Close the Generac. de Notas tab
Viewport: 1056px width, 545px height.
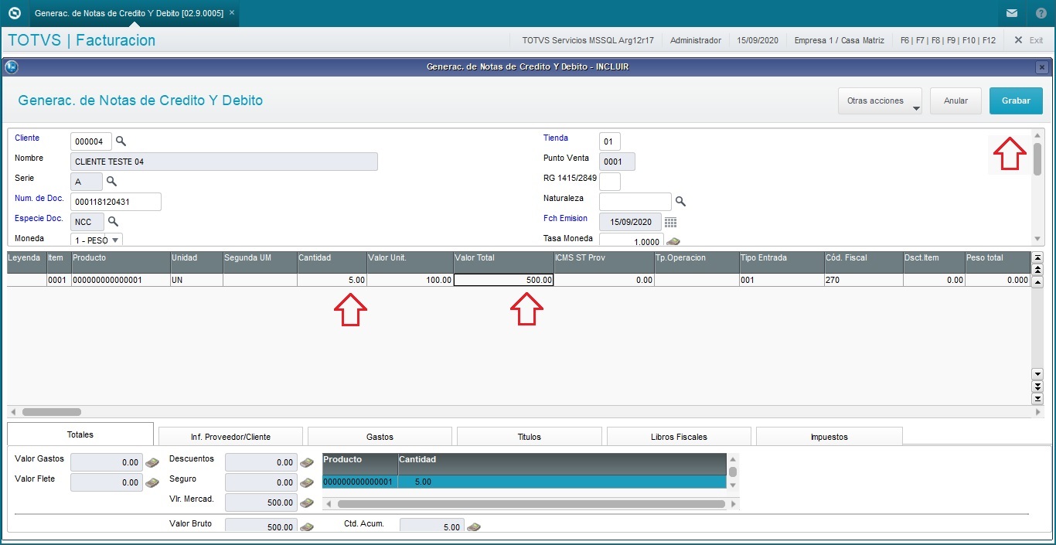[x=232, y=13]
